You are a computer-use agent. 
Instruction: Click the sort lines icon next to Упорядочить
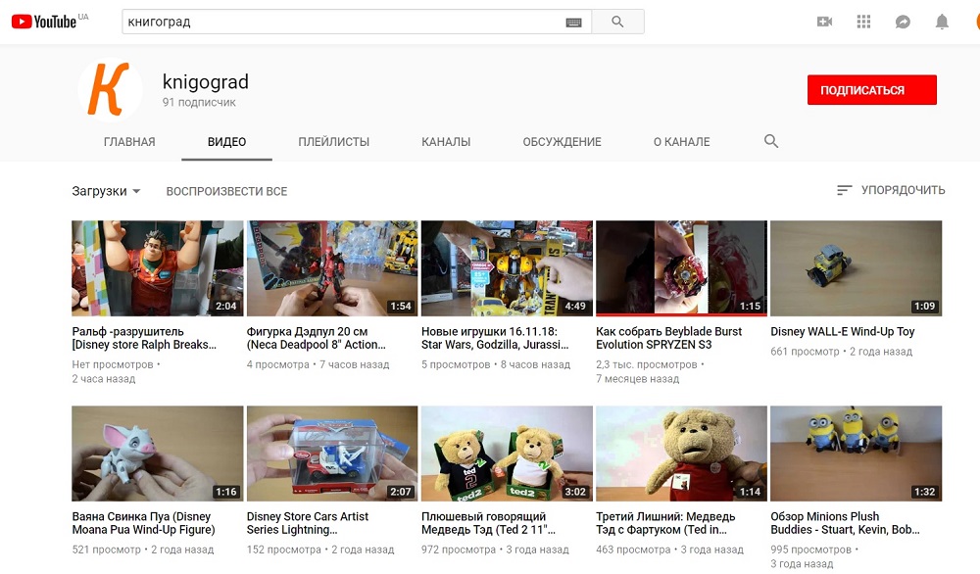click(x=844, y=190)
